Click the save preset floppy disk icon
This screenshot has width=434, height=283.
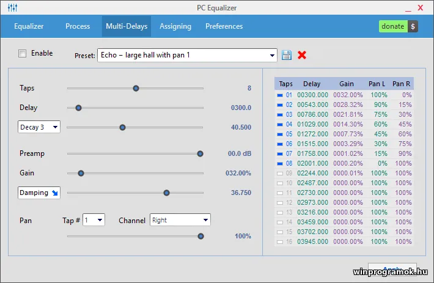[287, 55]
